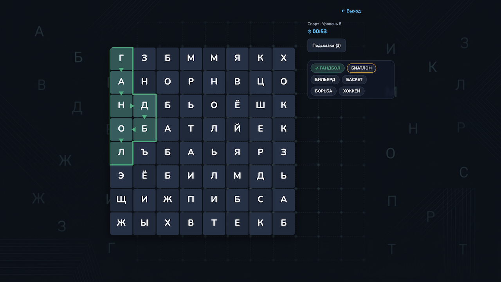
Task: Click the checkmark on the solved ГАНДБОЛ chip
Action: (317, 68)
